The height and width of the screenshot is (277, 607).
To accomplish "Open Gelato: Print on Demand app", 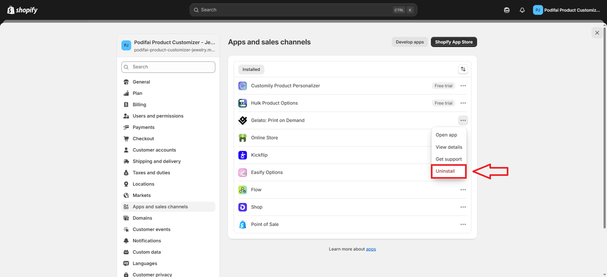I will 277,120.
